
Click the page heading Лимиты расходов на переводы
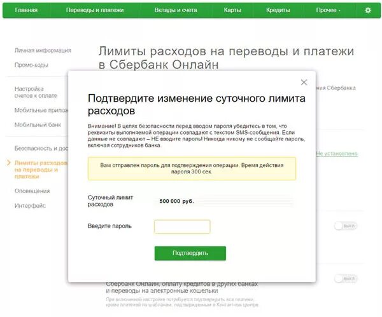(x=226, y=58)
